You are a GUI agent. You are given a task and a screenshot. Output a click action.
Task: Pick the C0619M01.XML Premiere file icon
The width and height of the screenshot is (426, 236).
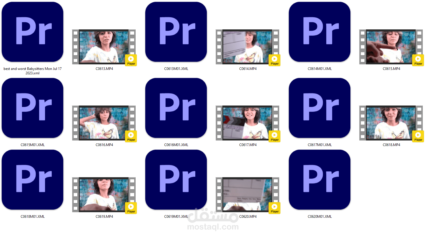click(x=176, y=180)
